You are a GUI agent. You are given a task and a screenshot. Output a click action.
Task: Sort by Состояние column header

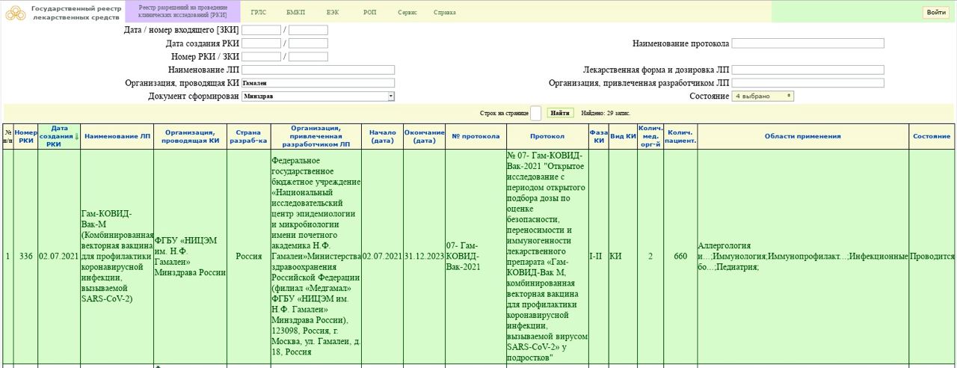(932, 136)
